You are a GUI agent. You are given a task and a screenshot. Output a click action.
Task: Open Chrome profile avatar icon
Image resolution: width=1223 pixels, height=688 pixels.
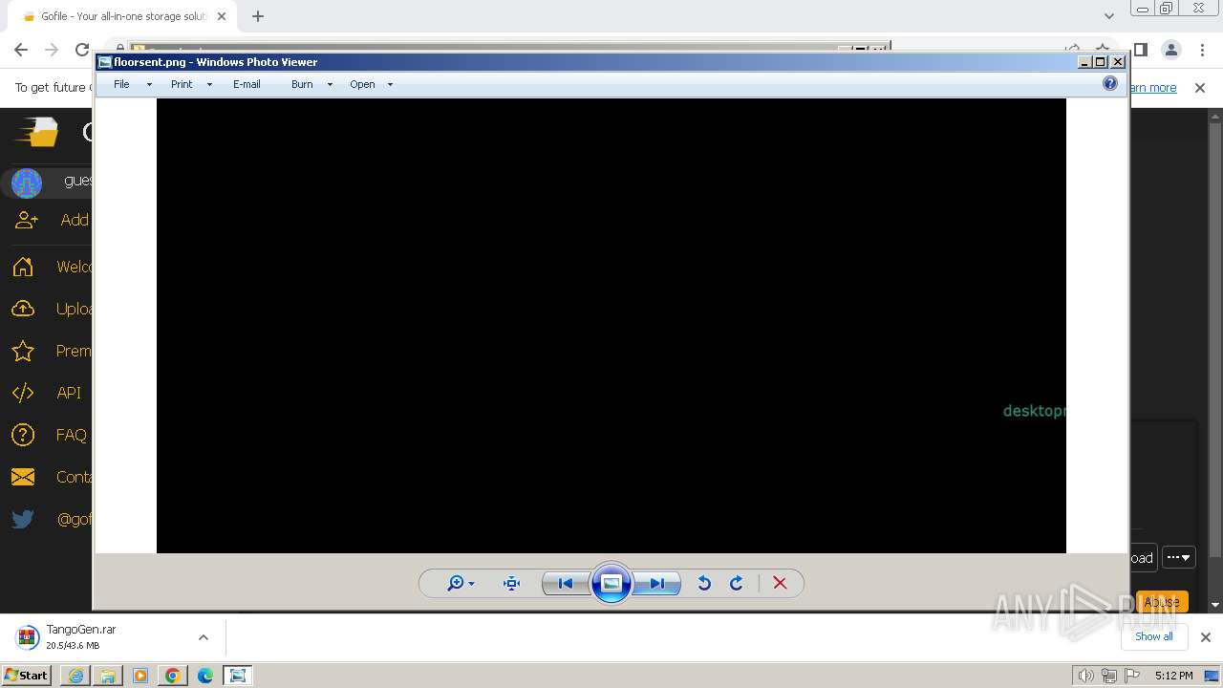pos(1170,50)
